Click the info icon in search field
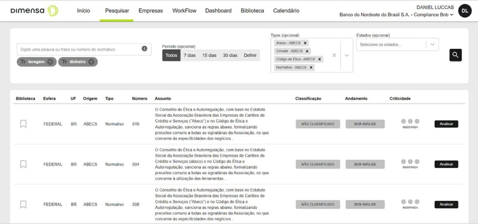Viewport: 478px width, 224px height. (x=144, y=49)
